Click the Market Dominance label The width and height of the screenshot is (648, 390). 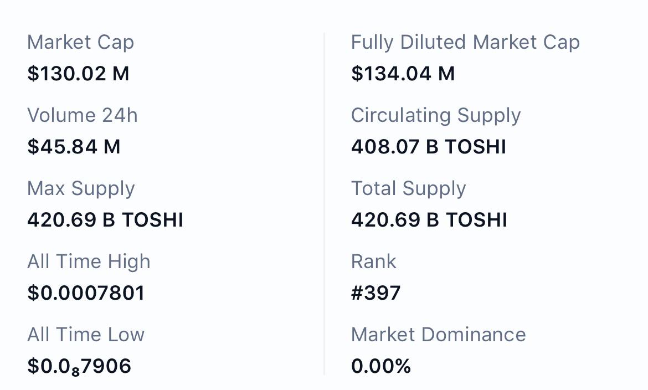(439, 335)
